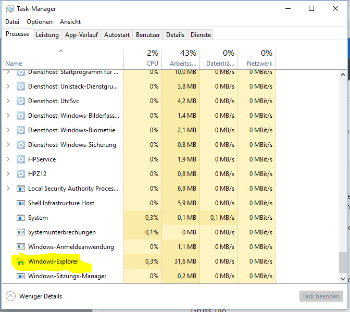
Task: Expand Local Security Authority Process row
Action: (x=8, y=189)
